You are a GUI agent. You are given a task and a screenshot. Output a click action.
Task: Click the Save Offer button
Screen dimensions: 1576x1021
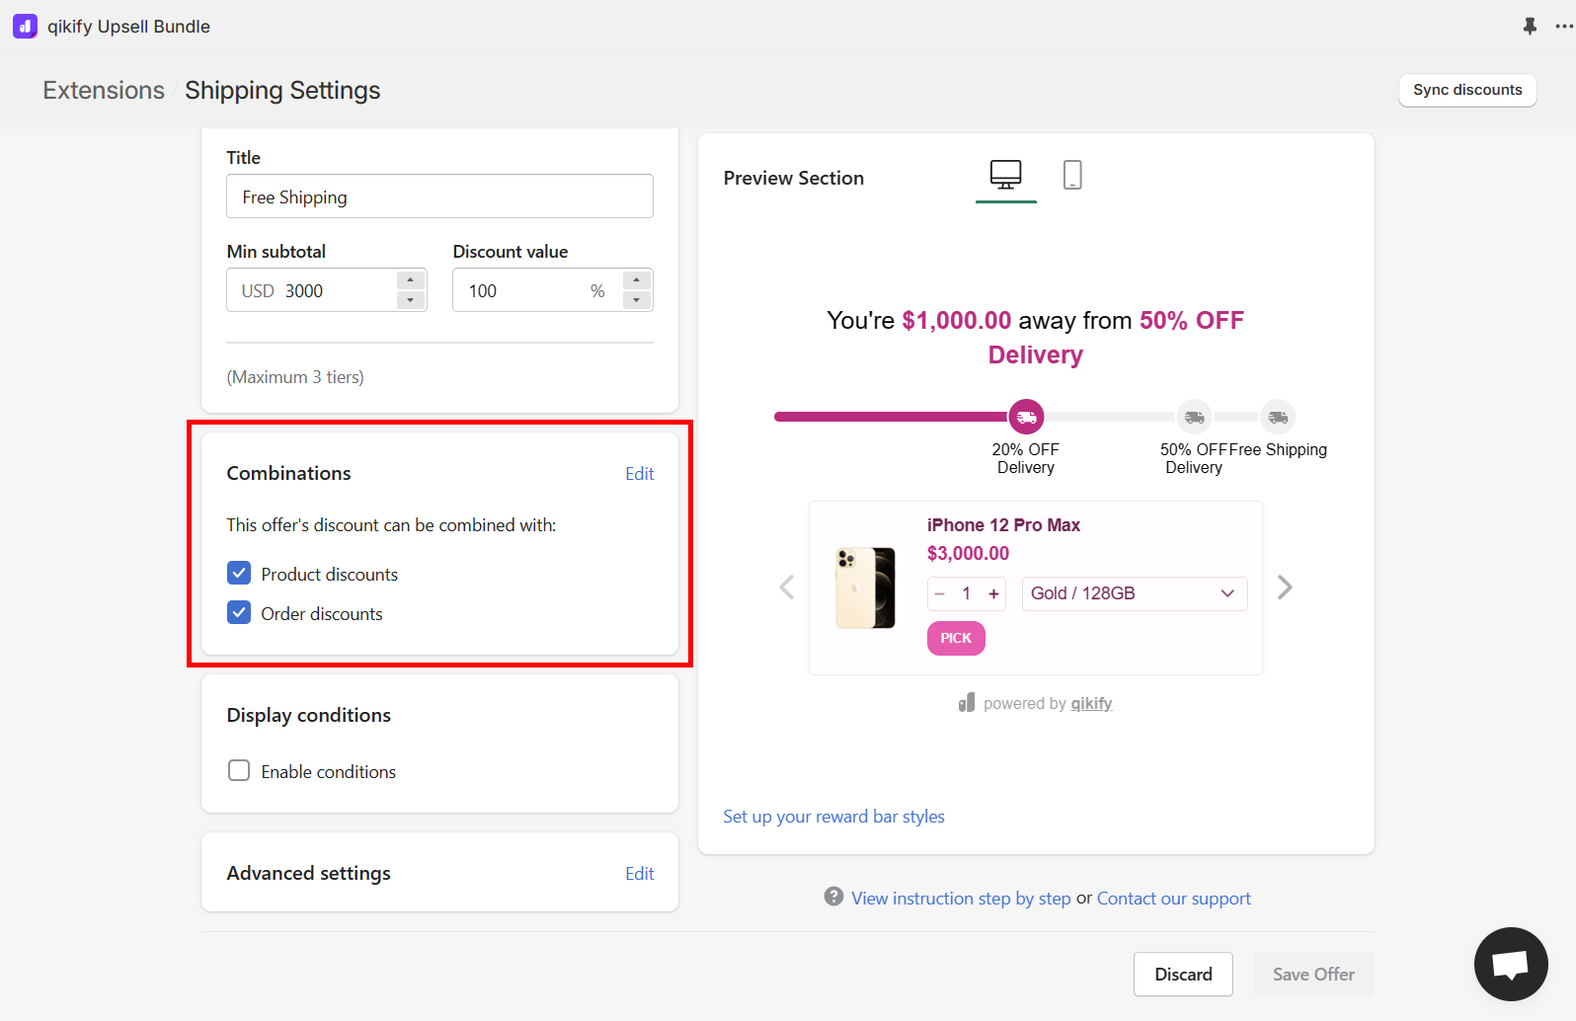pyautogui.click(x=1313, y=975)
